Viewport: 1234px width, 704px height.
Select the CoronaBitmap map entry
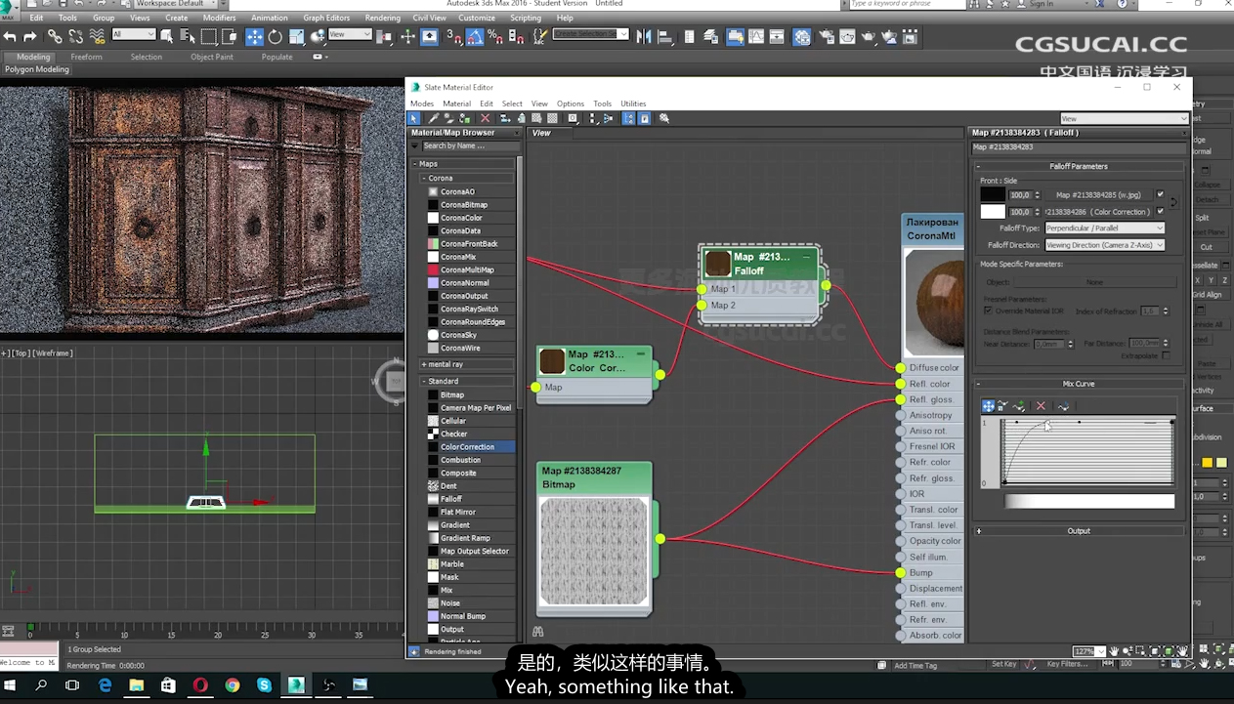[464, 205]
